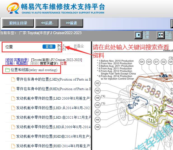173x150 pixels.
Task: Click the 当前：电路图 link
Action: click(x=17, y=63)
